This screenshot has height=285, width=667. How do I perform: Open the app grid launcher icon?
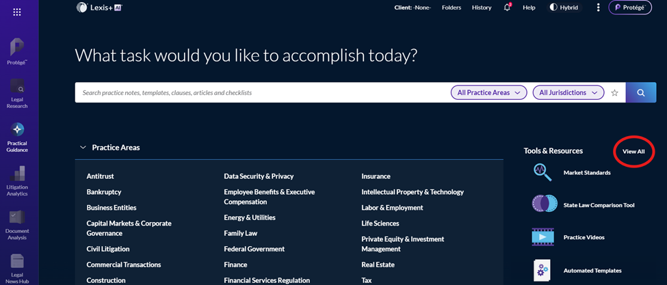click(17, 12)
